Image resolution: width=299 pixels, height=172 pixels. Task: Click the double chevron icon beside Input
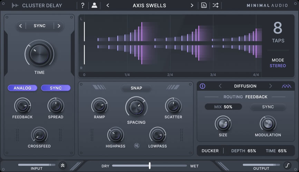(62, 165)
